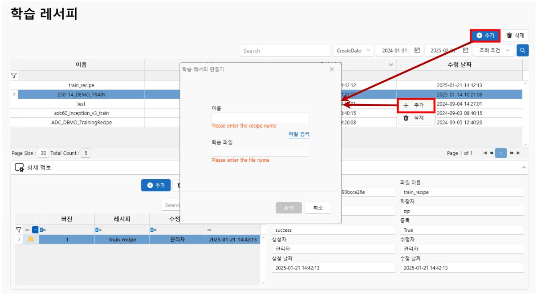Expand the 250114_DEMO_TRAIN row arrow

[x=13, y=94]
